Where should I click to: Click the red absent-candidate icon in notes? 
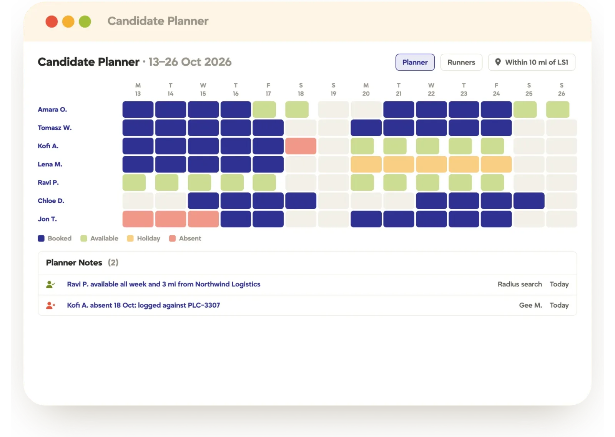[50, 305]
